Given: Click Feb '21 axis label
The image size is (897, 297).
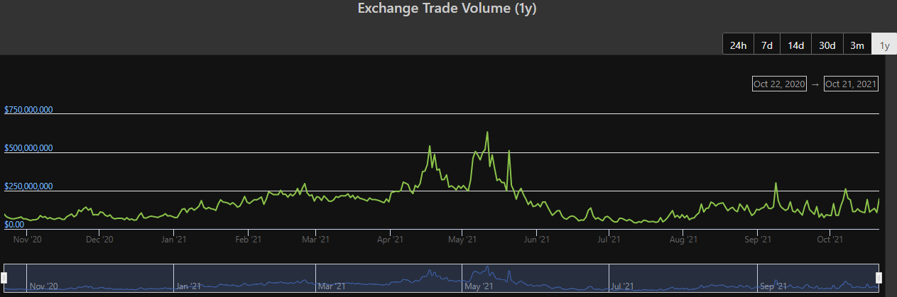Looking at the screenshot, I should [248, 240].
